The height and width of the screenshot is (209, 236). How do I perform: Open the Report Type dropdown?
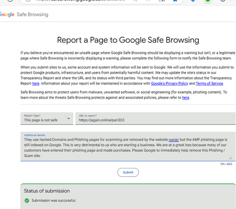coord(47,118)
